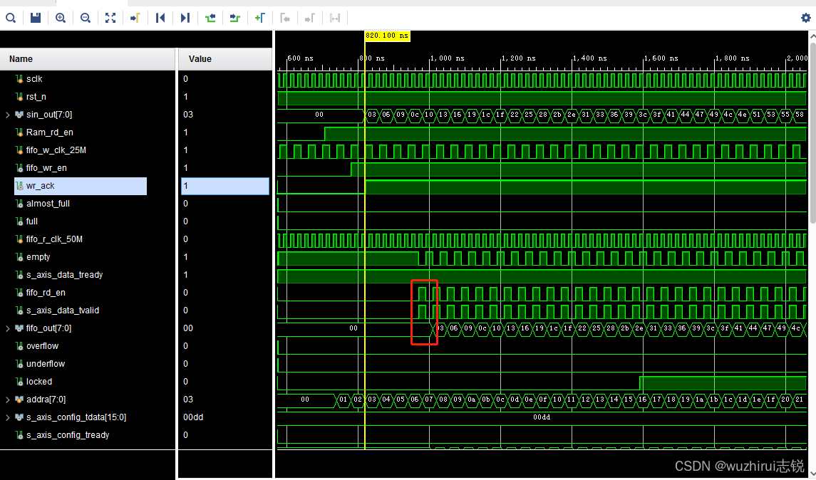Screen dimensions: 816x480
Task: Select the fifo_w_clk_25M signal
Action: click(56, 150)
